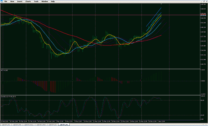The height and width of the screenshot is (126, 208).
Task: Switch to the GBPJPY,M1 chart tab
Action: tap(6, 125)
